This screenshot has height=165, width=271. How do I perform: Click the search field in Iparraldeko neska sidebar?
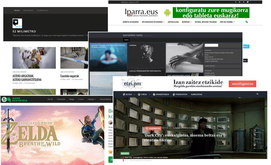(x=211, y=45)
